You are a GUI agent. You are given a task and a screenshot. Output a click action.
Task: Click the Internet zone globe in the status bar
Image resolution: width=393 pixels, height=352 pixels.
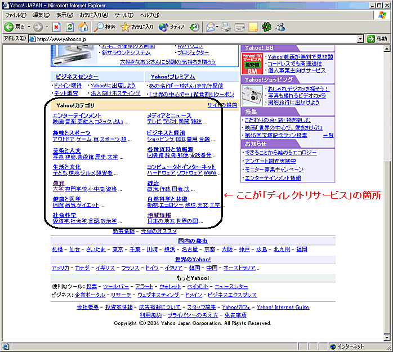pos(333,347)
